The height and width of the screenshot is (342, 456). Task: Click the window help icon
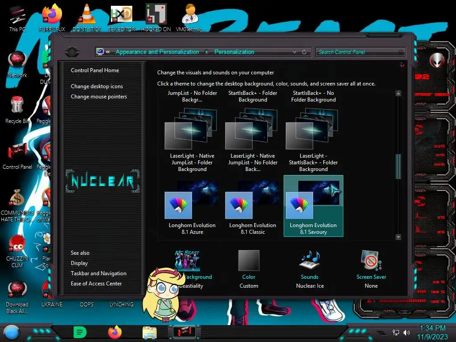402,65
